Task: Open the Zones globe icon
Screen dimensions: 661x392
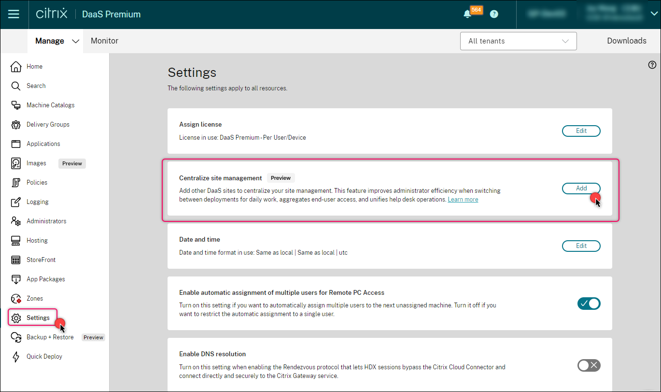Action: 16,298
